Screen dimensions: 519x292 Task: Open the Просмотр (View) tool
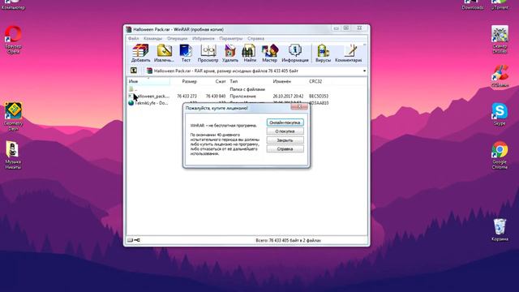pos(208,53)
